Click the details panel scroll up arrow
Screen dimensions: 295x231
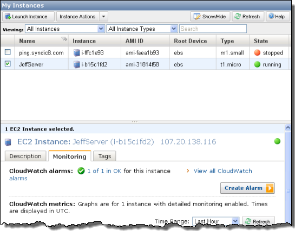[288, 127]
